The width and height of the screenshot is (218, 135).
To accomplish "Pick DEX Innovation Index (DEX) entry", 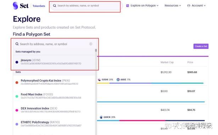I will (54, 110).
